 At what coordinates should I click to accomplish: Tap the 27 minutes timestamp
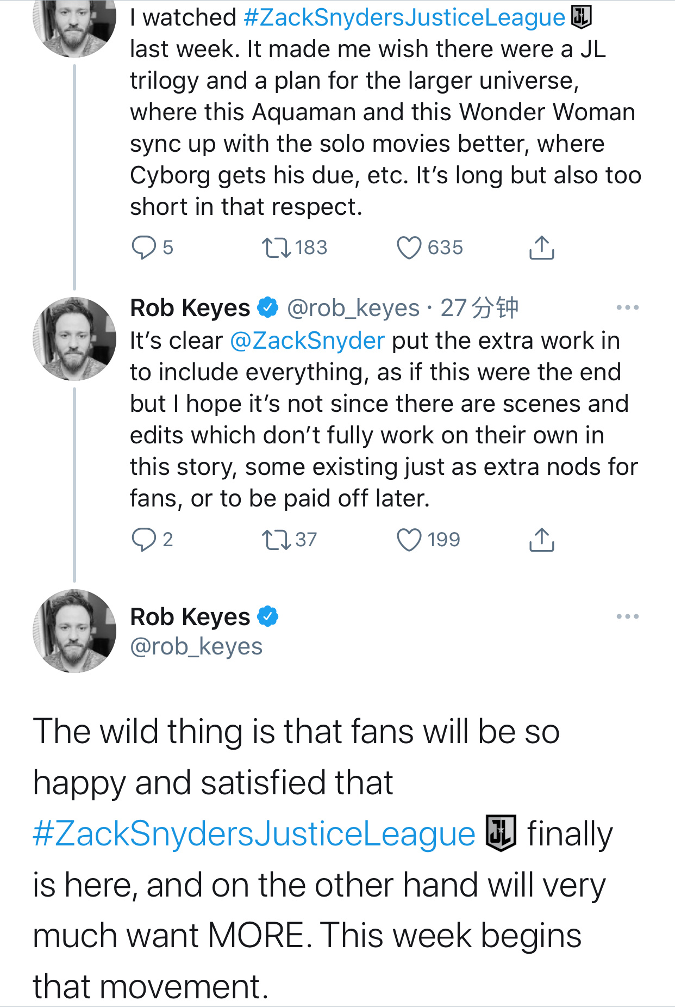pos(479,308)
